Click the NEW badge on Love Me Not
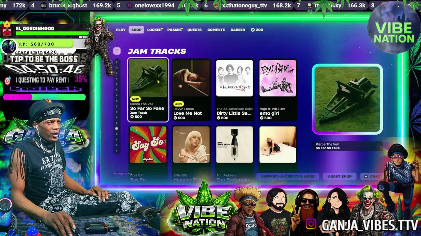Image resolution: width=421 pixels, height=236 pixels. [179, 104]
